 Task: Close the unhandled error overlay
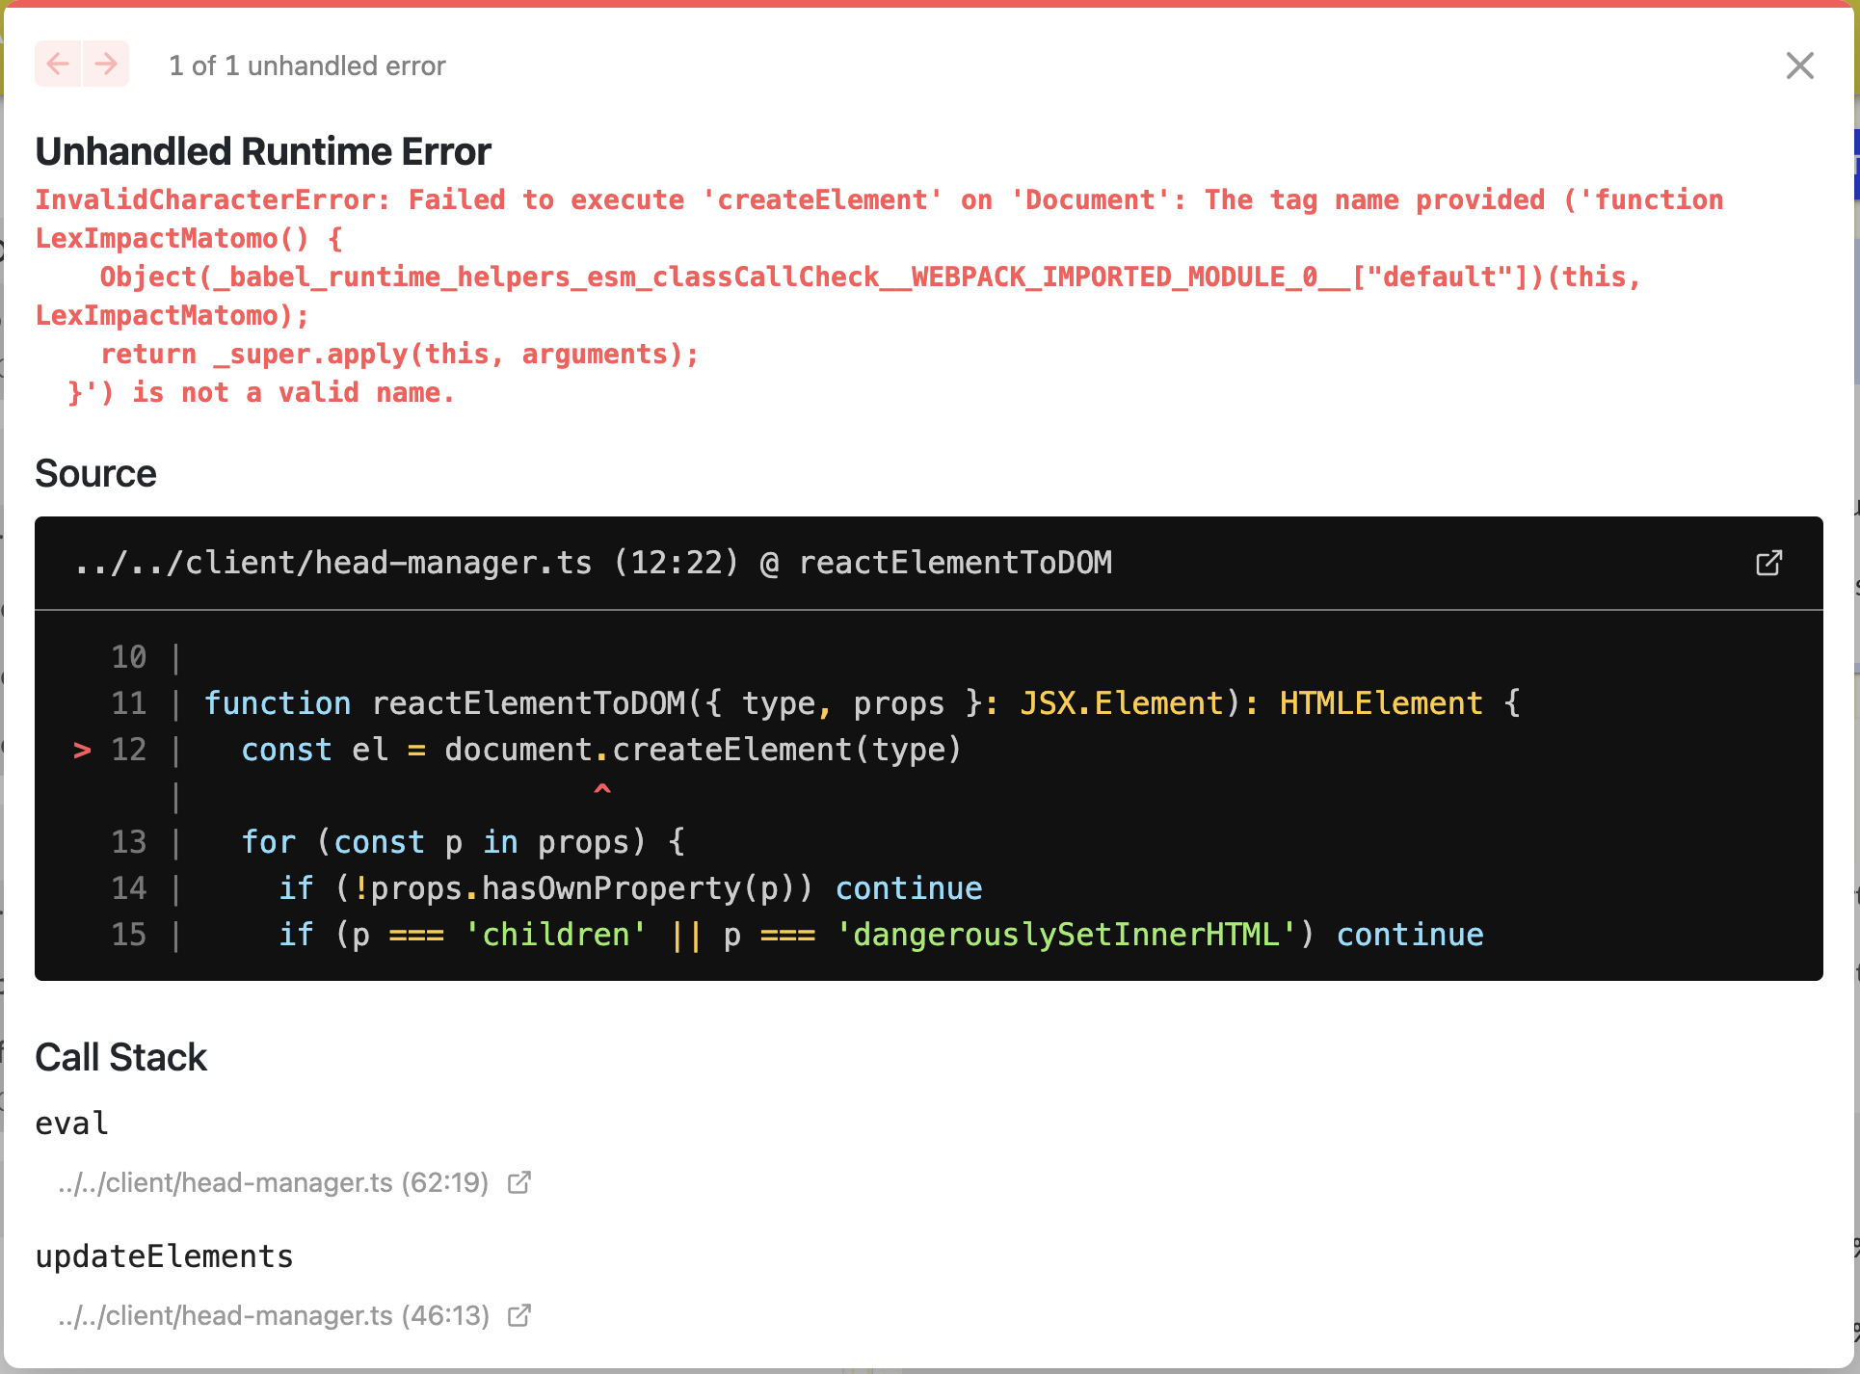[1799, 66]
